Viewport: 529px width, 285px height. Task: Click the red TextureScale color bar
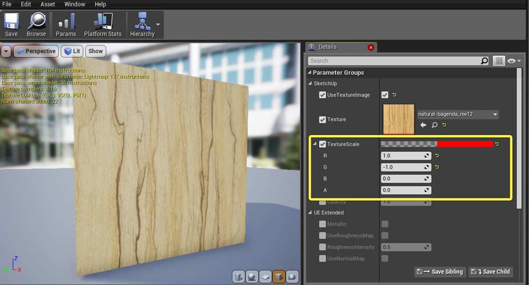tap(464, 144)
